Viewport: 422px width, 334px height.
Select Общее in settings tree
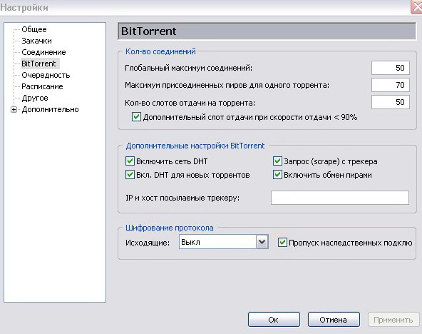point(34,29)
